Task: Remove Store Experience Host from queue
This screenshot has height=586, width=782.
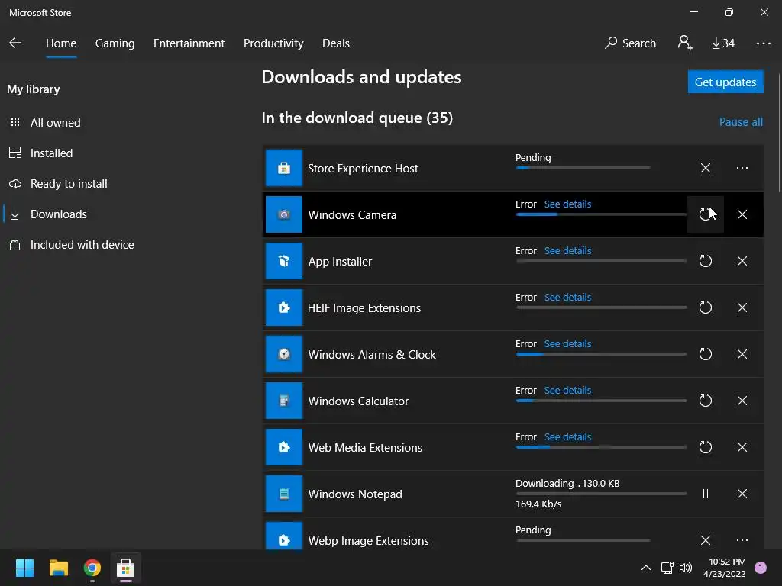Action: pos(706,168)
